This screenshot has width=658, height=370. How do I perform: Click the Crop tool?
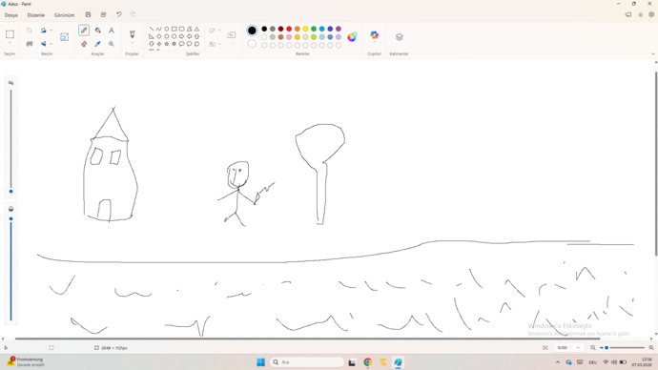[30, 31]
